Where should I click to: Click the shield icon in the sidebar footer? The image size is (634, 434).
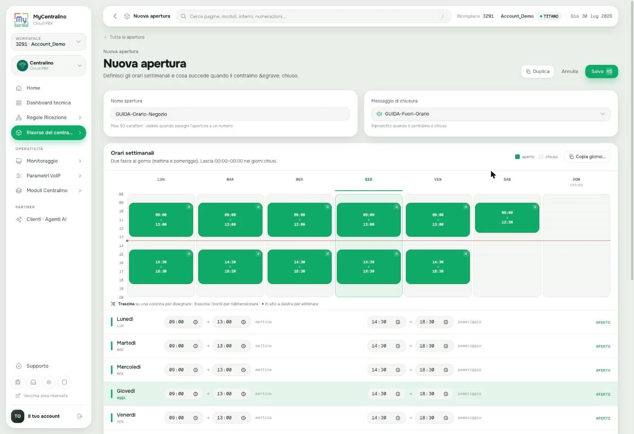coord(64,382)
